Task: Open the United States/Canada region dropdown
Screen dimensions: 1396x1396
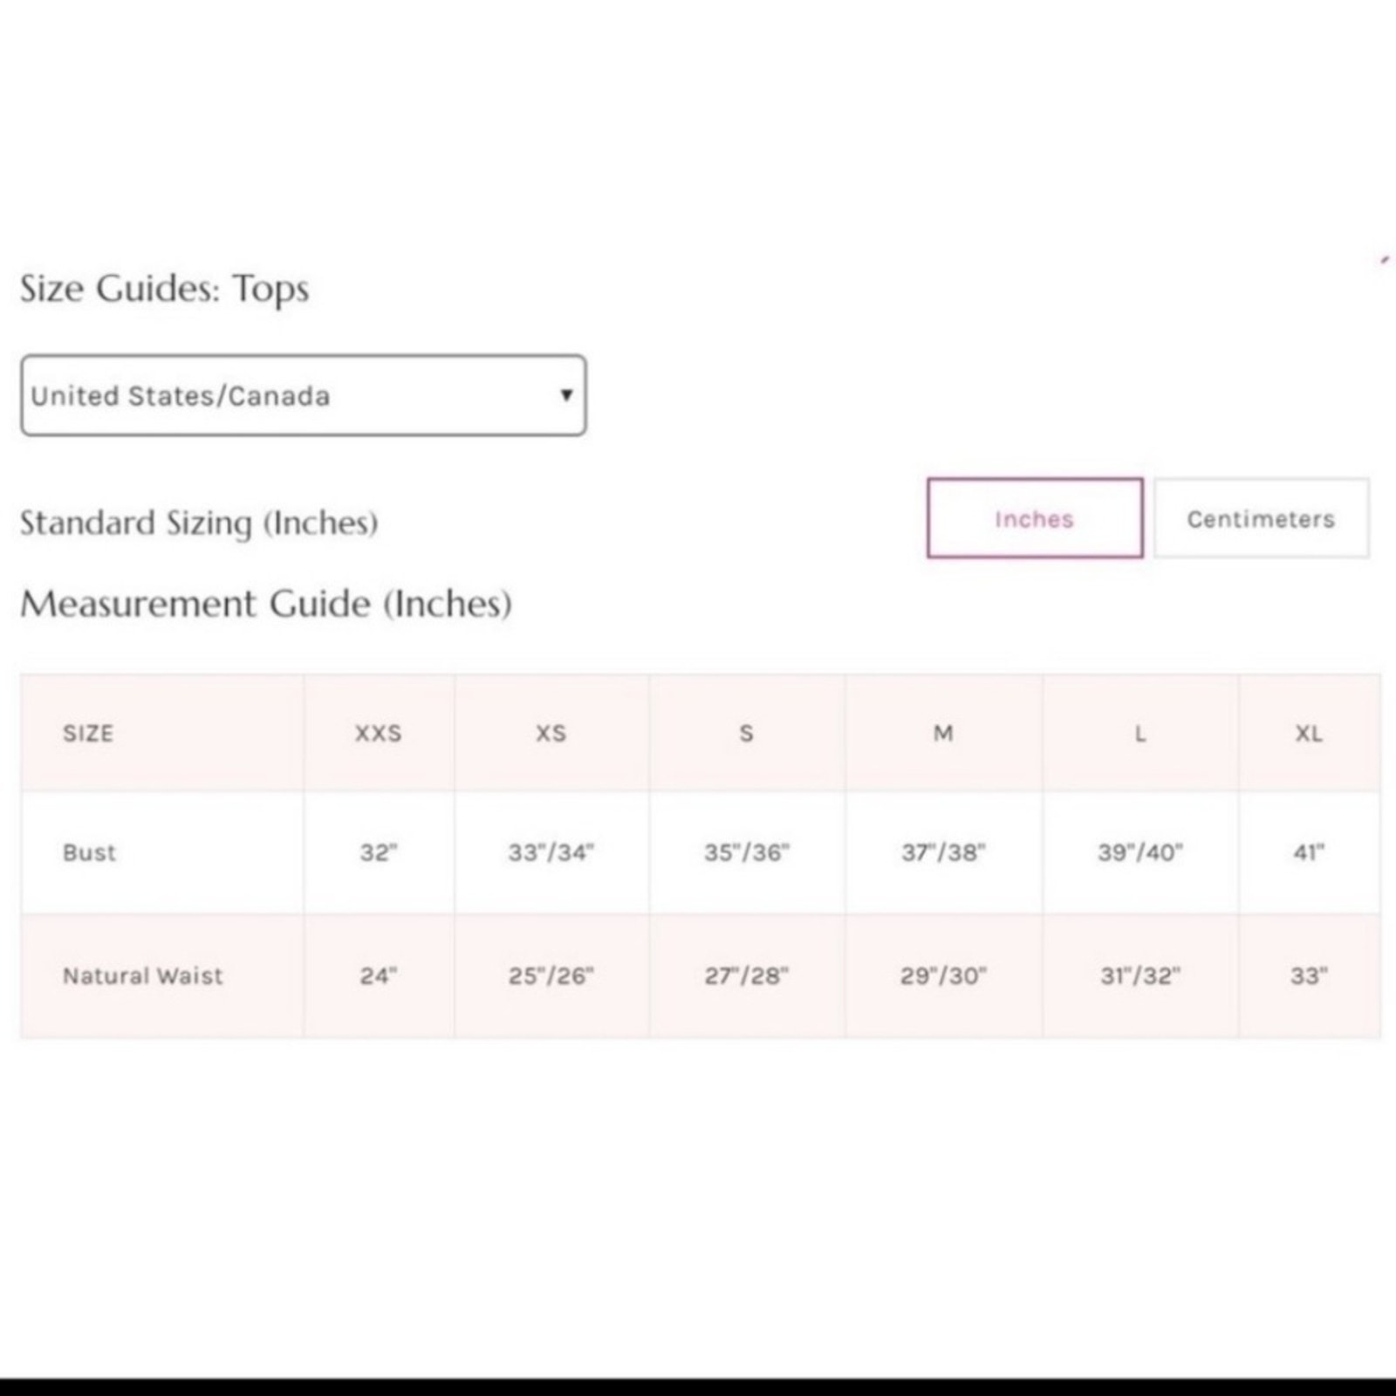Action: 304,395
